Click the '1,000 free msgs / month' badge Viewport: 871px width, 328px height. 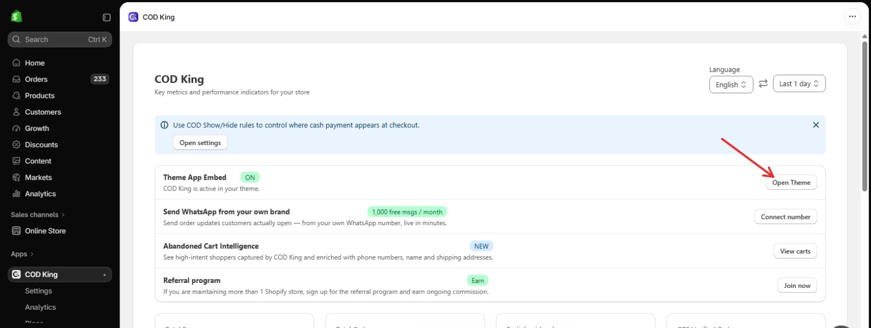407,212
